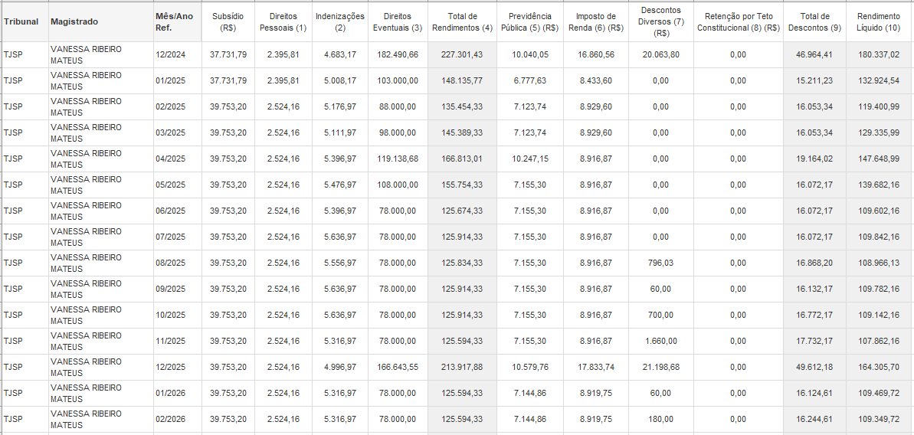Click the 08/2025 month cell
Image resolution: width=914 pixels, height=435 pixels.
(177, 263)
